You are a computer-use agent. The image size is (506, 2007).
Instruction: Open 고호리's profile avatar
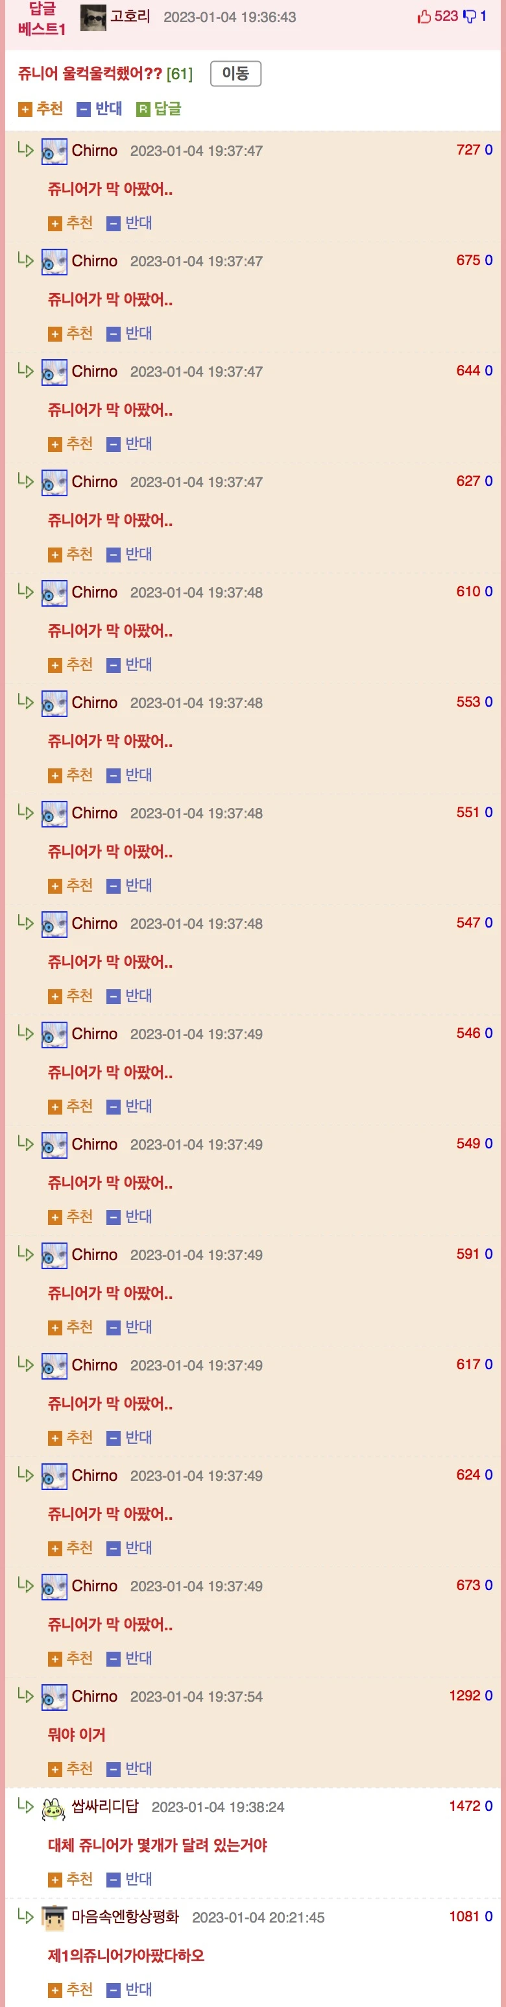[x=93, y=17]
